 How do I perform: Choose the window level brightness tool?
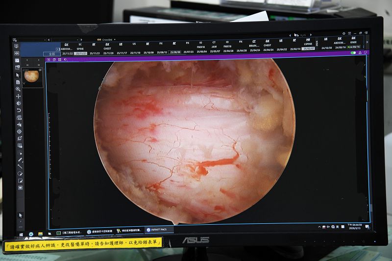19,103
